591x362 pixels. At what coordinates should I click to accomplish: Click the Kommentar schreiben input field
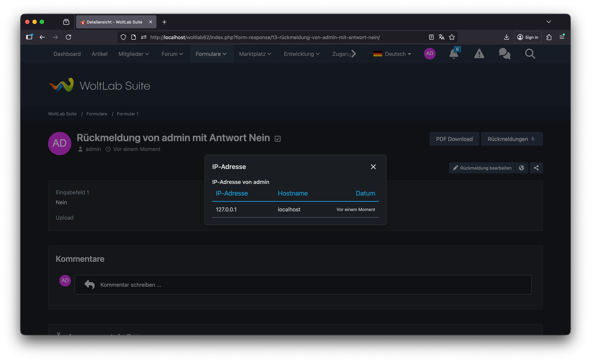[x=303, y=285]
